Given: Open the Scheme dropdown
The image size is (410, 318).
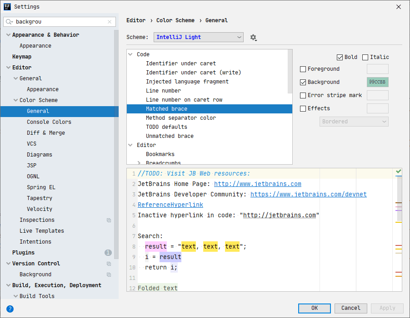Looking at the screenshot, I should 199,37.
